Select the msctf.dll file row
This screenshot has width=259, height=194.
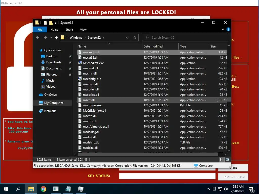click(x=152, y=100)
